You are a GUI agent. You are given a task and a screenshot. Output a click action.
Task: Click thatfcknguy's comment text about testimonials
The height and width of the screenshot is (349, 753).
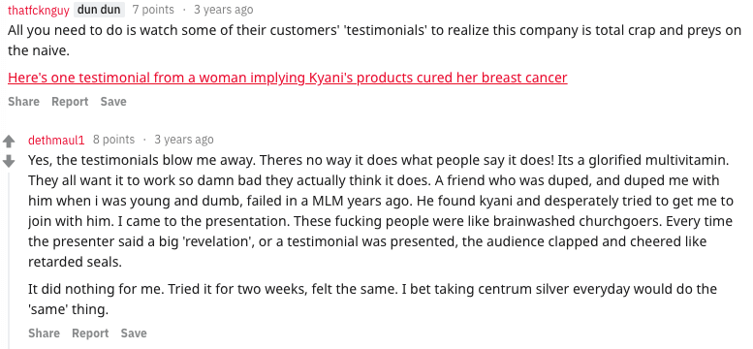click(x=375, y=41)
